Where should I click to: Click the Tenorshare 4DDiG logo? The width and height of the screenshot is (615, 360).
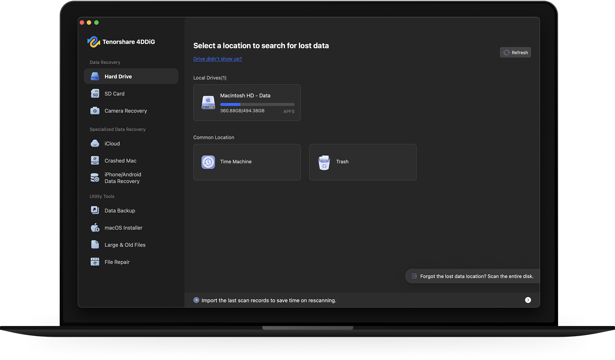click(x=94, y=42)
